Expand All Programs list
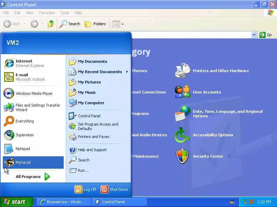This screenshot has height=207, width=277. tap(33, 177)
